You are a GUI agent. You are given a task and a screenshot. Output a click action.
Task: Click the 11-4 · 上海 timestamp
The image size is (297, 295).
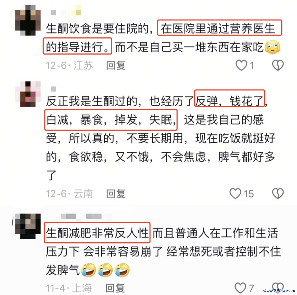[69, 288]
